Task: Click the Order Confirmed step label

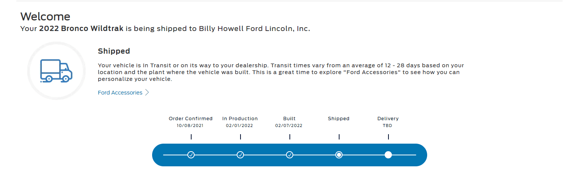Action: [191, 118]
